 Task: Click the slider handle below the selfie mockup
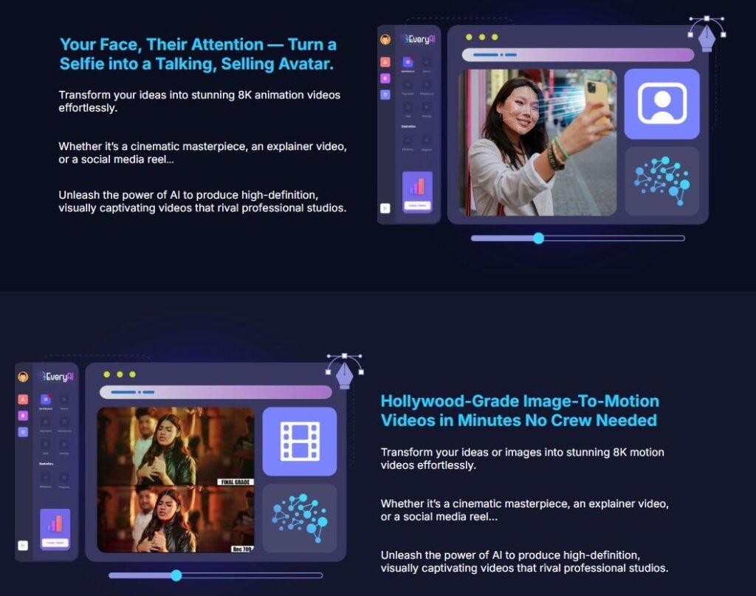[x=538, y=238]
